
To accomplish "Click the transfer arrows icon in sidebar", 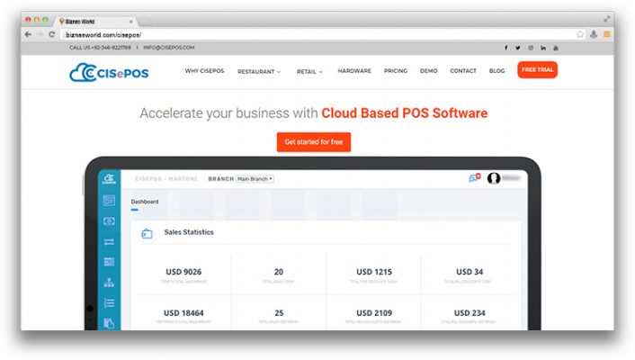I will click(x=110, y=241).
